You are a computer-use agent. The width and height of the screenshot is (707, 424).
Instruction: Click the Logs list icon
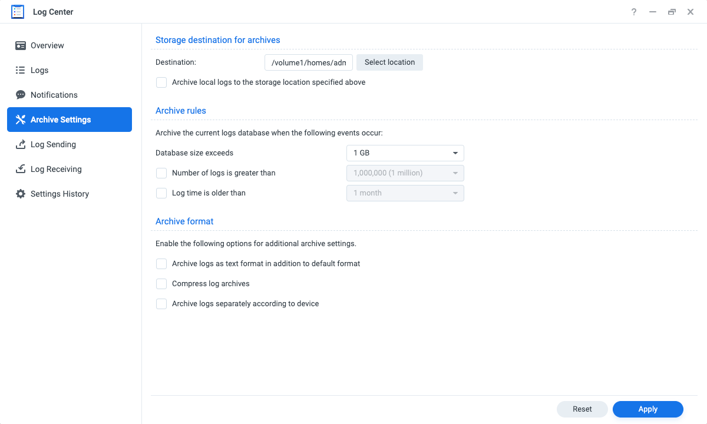pos(21,70)
